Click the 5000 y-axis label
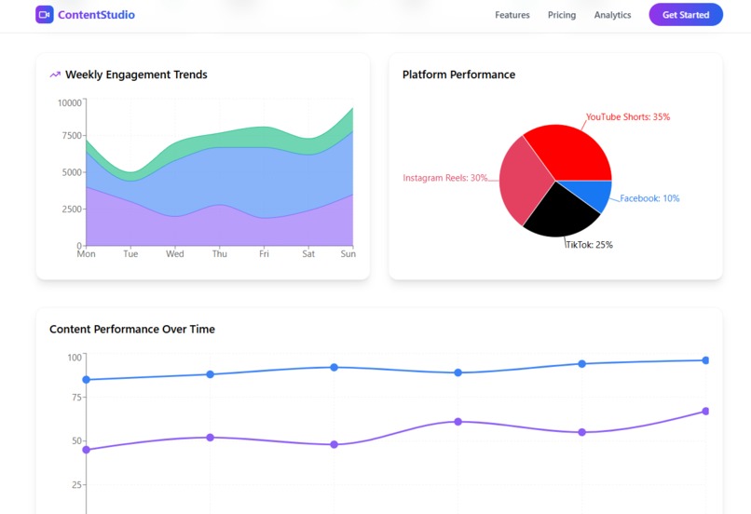Image resolution: width=751 pixels, height=514 pixels. coord(72,172)
